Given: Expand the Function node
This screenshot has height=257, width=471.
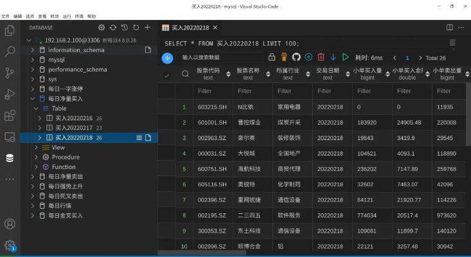Looking at the screenshot, I should tap(36, 167).
